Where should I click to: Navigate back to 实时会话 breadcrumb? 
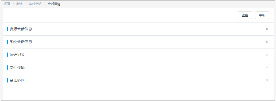35,4
